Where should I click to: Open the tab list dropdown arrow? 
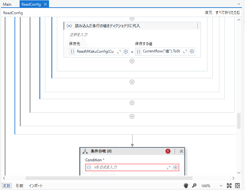(239, 4)
